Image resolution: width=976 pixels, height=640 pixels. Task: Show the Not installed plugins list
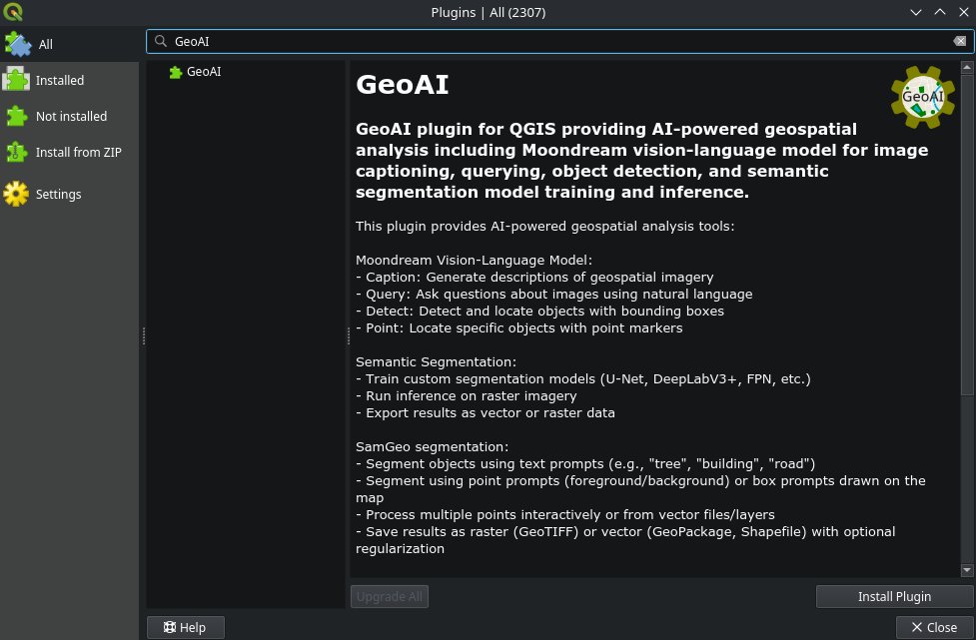[70, 116]
